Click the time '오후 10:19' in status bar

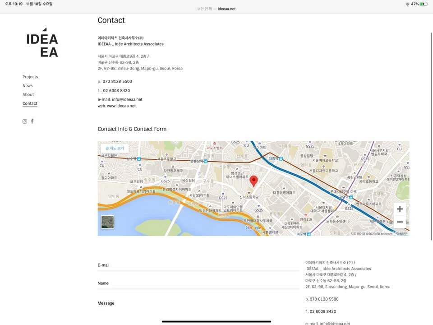[x=14, y=4]
